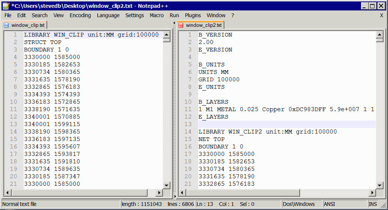Screen dimensions: 388x210
Task: Click the right pane horizontal scroll right arrow
Action: click(372, 192)
